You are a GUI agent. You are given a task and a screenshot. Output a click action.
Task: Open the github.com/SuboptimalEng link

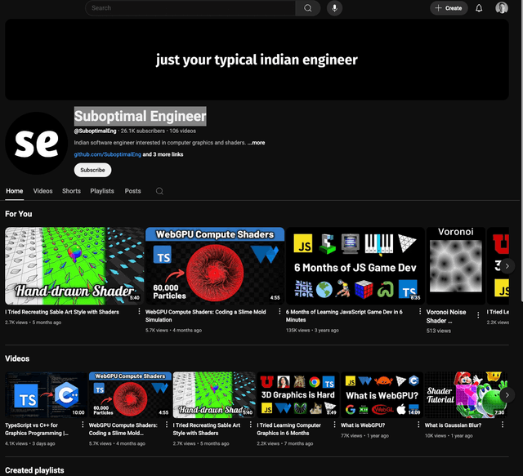click(107, 154)
